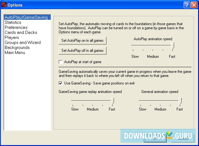Screen dimensions: 199x146
Task: Select AutoPlay/GameSaving in the options list
Action: pos(27,17)
